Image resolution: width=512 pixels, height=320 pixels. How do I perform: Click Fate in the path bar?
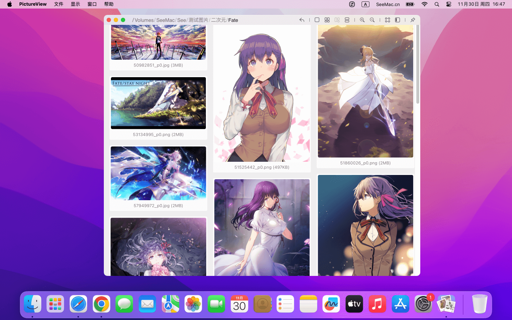pyautogui.click(x=233, y=20)
